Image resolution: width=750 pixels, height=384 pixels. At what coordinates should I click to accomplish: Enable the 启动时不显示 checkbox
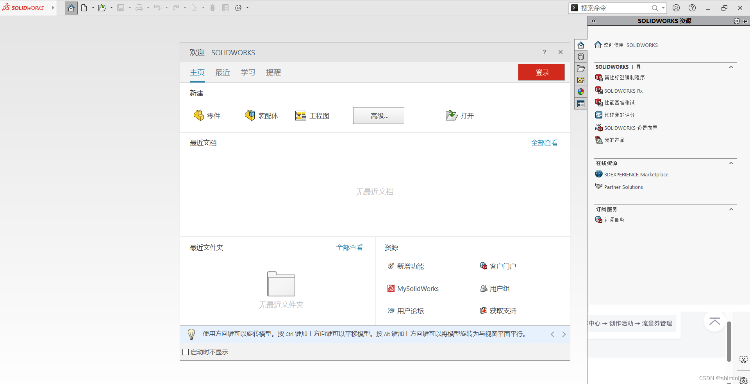[186, 352]
